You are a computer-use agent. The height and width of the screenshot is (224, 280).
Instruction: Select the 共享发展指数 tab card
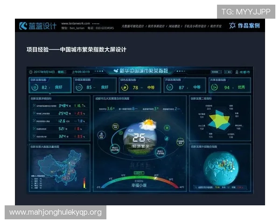click(x=230, y=85)
